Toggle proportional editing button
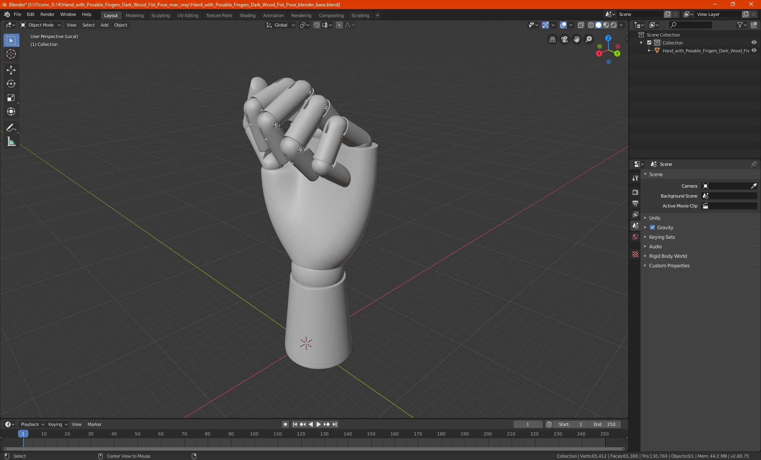 339,25
